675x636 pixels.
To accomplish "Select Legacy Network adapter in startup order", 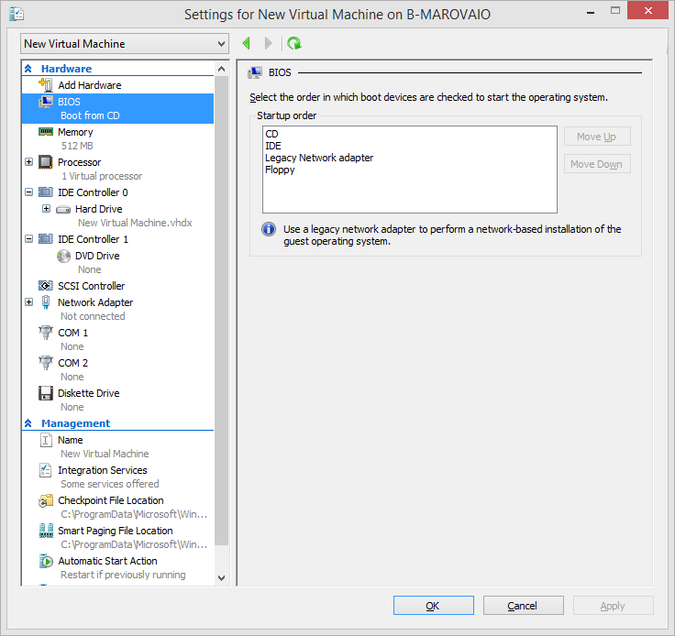I will pyautogui.click(x=318, y=158).
